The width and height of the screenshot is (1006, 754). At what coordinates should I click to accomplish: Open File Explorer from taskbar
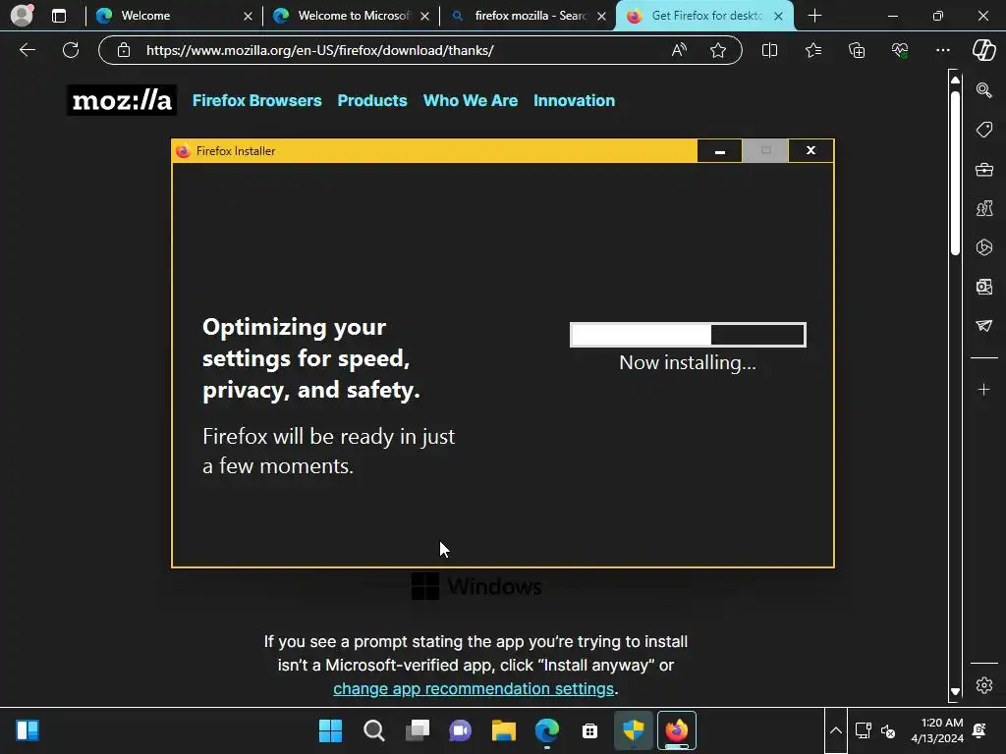pos(504,730)
